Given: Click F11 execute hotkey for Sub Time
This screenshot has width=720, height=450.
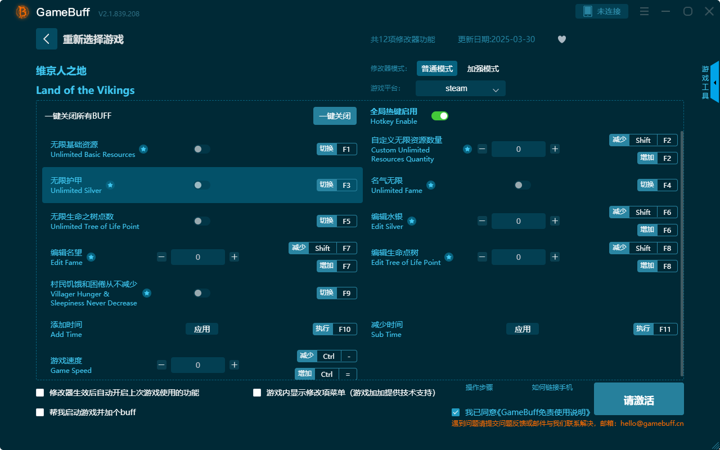Looking at the screenshot, I should [x=656, y=329].
